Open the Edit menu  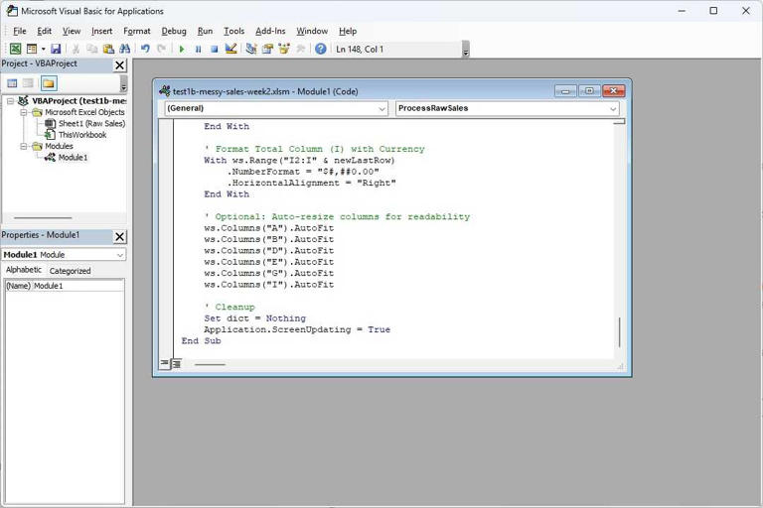click(x=45, y=31)
